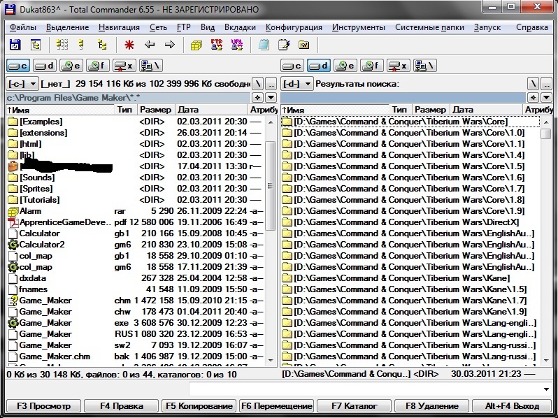The height and width of the screenshot is (418, 558).
Task: Open the new URL connection icon
Action: pos(236,45)
